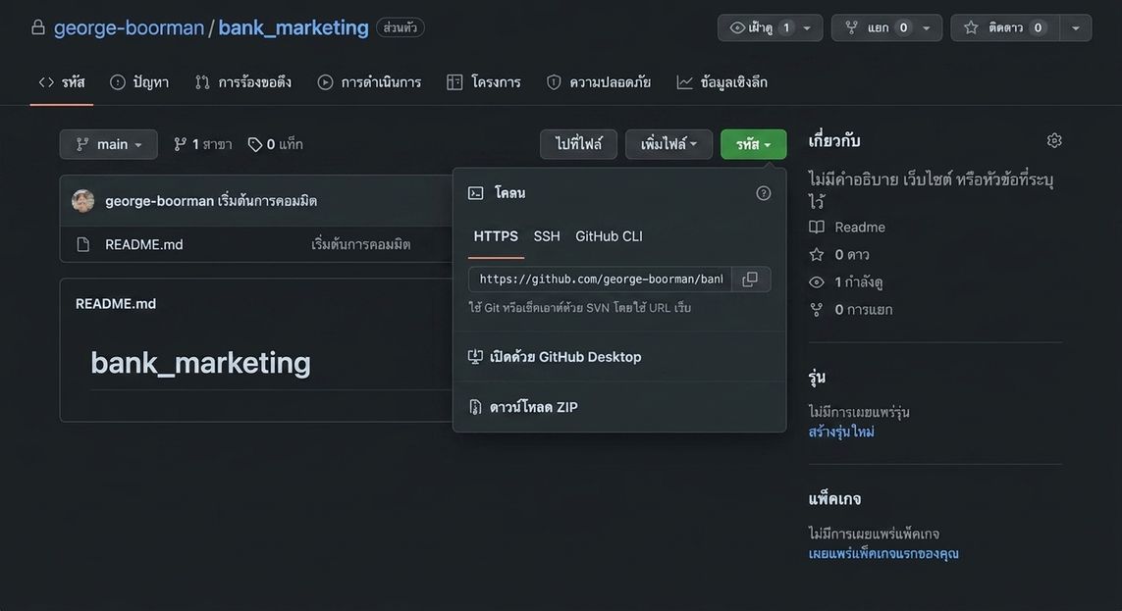The width and height of the screenshot is (1122, 611).
Task: Click the 1 กำลังดู watchers link
Action: pyautogui.click(x=858, y=282)
